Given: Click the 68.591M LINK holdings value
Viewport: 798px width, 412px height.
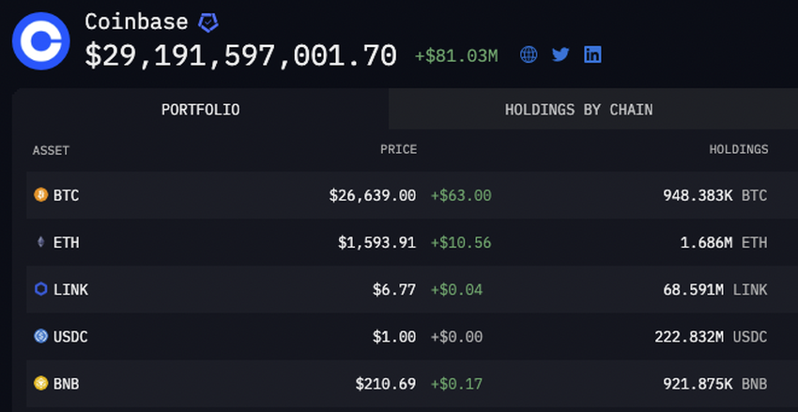Looking at the screenshot, I should [x=715, y=290].
